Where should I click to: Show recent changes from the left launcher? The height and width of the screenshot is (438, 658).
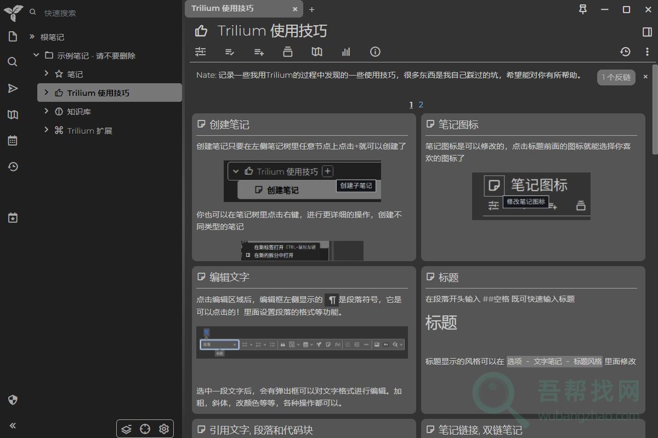point(13,166)
